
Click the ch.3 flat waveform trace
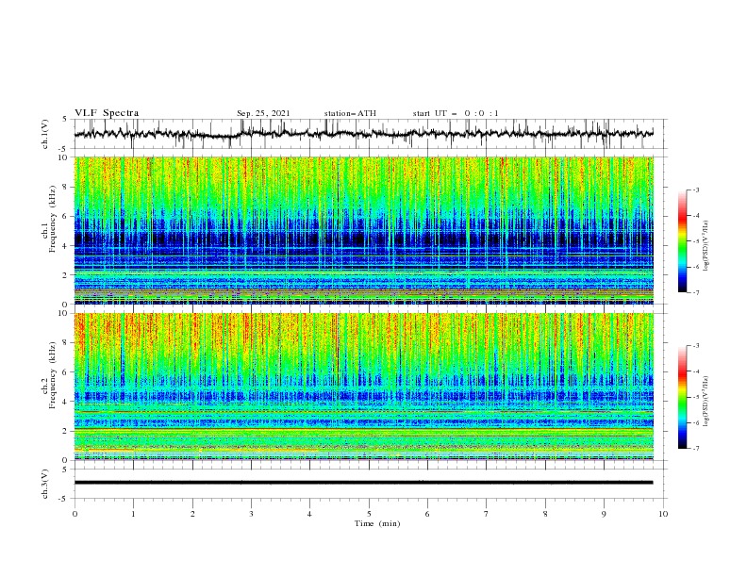coord(363,483)
